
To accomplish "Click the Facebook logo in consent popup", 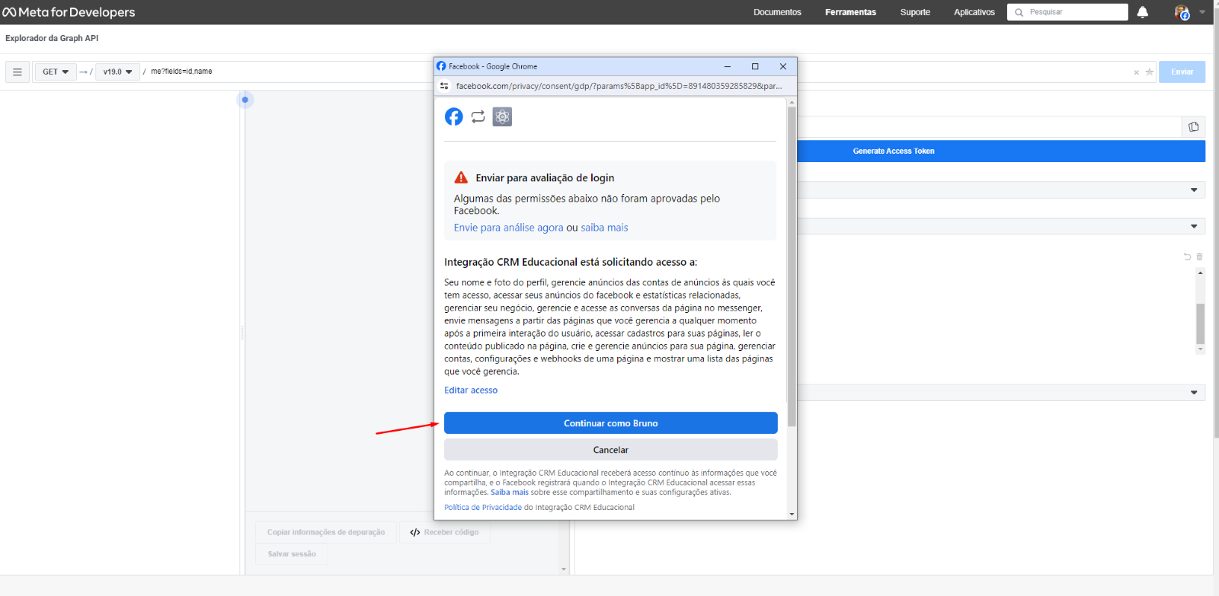I will coord(454,116).
